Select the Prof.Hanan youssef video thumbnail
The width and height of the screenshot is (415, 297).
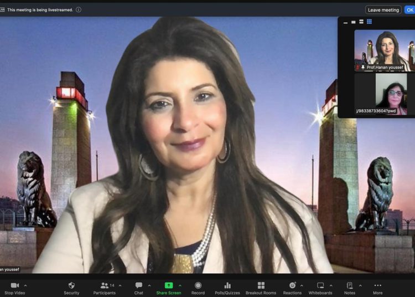point(383,49)
